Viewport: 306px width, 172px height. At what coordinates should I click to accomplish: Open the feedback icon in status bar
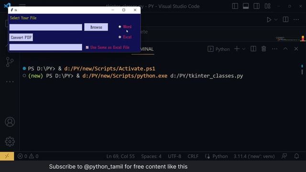tap(284, 156)
